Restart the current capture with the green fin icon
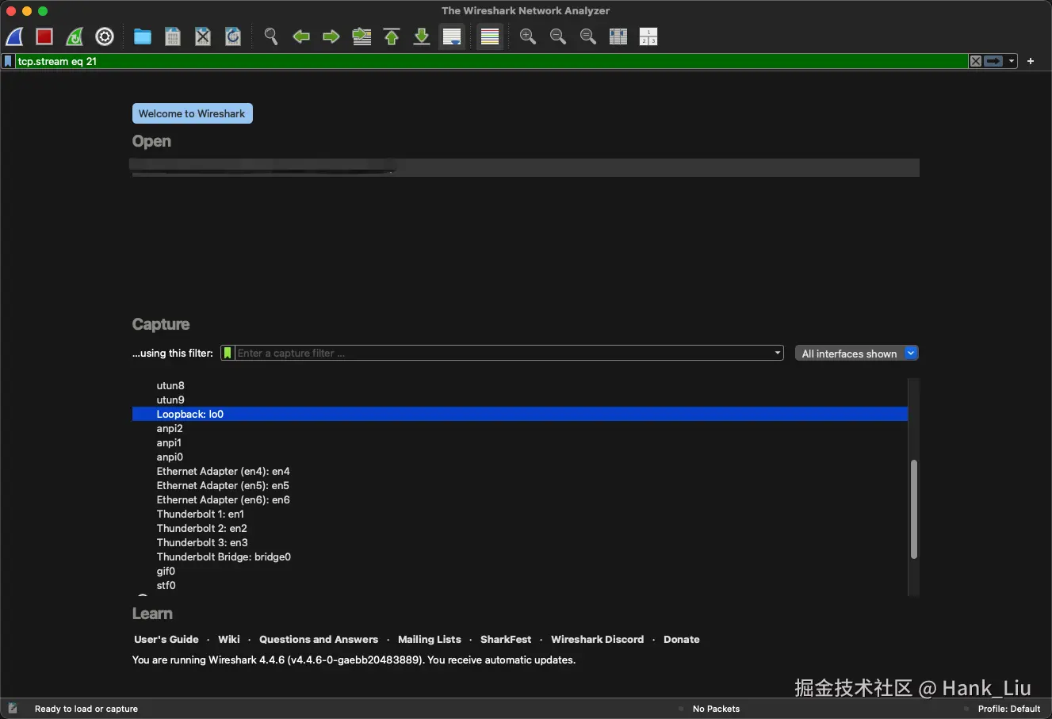Image resolution: width=1052 pixels, height=719 pixels. click(75, 36)
